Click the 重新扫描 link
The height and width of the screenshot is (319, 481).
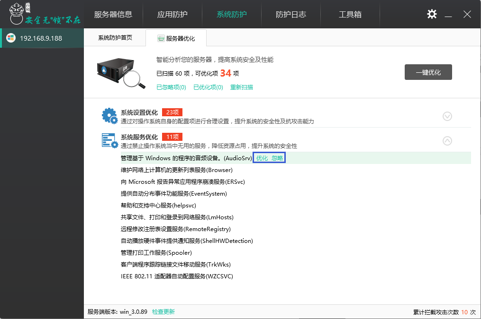241,87
